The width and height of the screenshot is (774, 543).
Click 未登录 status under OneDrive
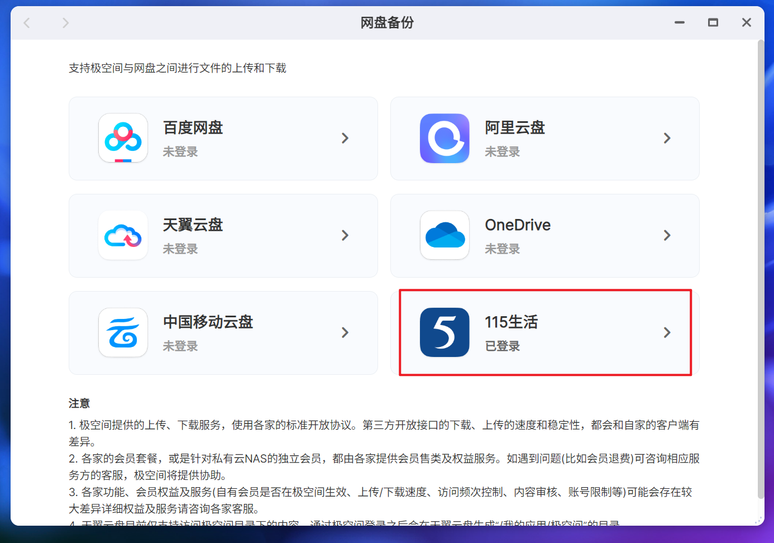[502, 249]
